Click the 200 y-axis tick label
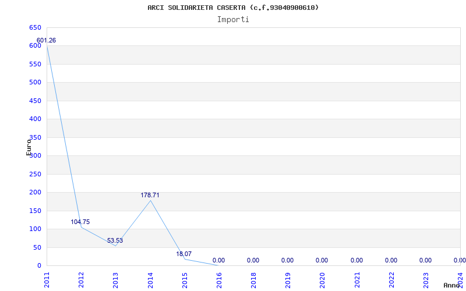The width and height of the screenshot is (466, 291). pos(35,193)
